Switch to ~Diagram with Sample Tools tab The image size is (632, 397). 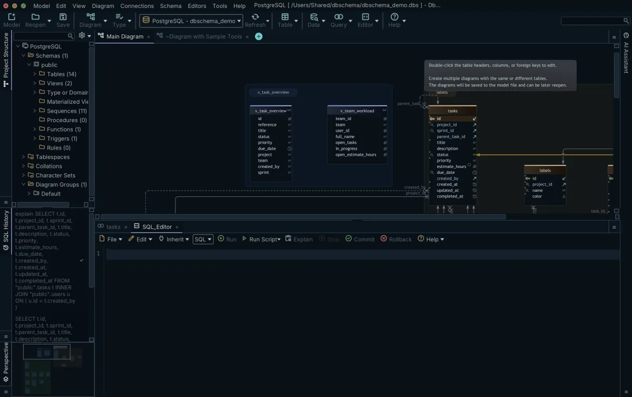pyautogui.click(x=203, y=37)
